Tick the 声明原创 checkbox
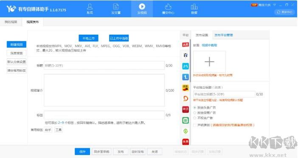 coord(194,125)
